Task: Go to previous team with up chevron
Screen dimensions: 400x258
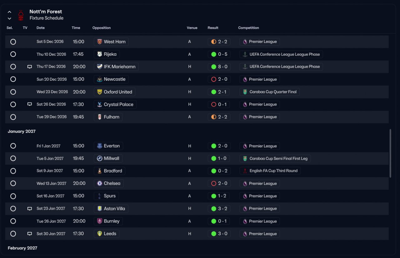Action: click(x=9, y=12)
